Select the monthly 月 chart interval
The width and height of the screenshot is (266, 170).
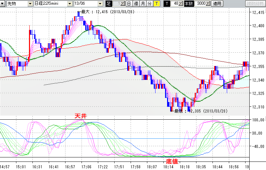point(143,4)
